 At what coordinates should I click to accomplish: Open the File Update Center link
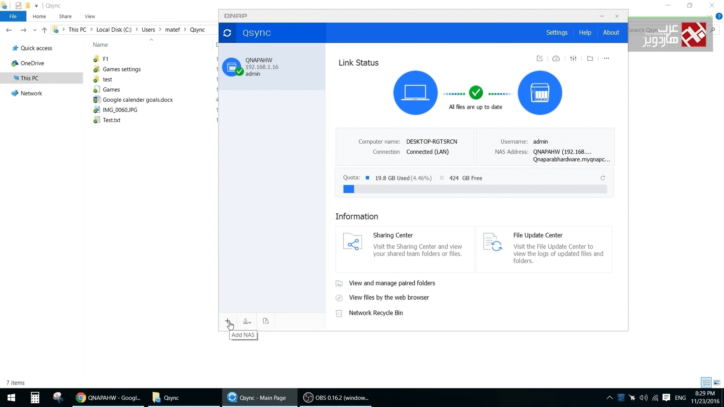click(x=538, y=235)
